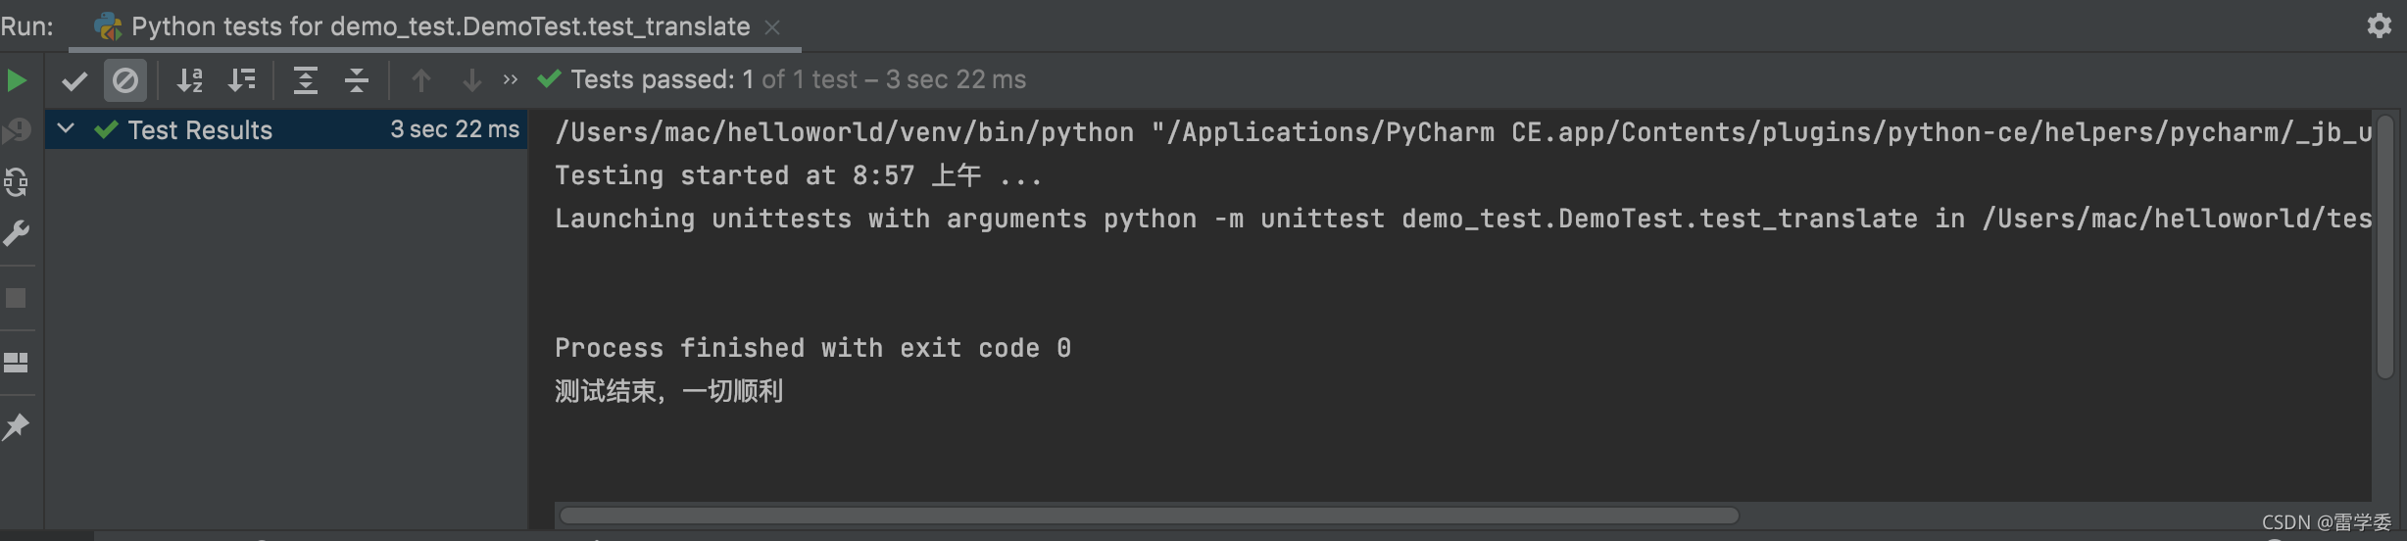Toggle auto-test rerun icon
The width and height of the screenshot is (2407, 541).
(x=17, y=182)
